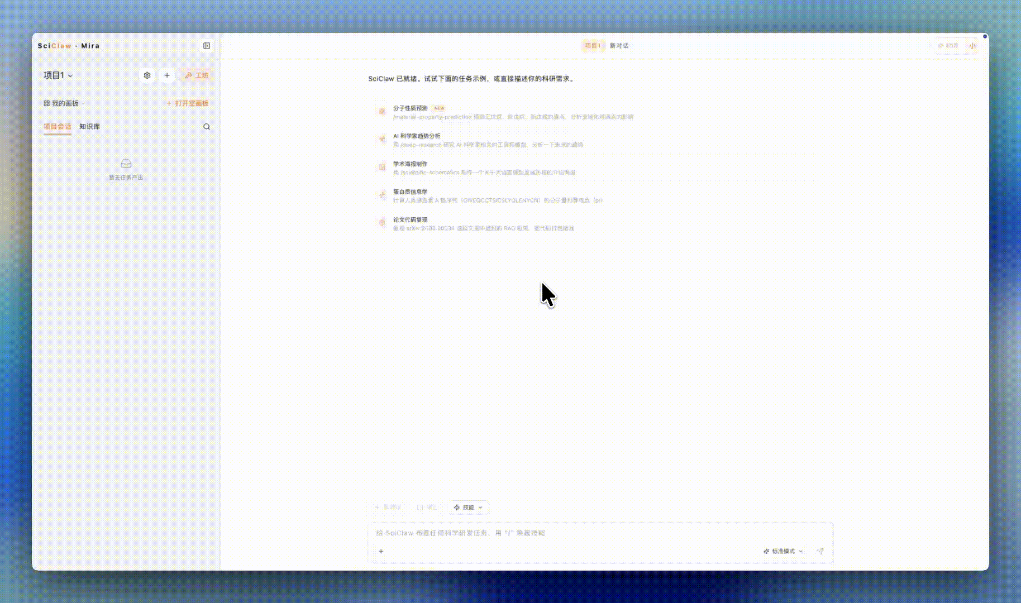The height and width of the screenshot is (603, 1021).
Task: Select the 项目1 breadcrumb in the header
Action: pyautogui.click(x=593, y=46)
